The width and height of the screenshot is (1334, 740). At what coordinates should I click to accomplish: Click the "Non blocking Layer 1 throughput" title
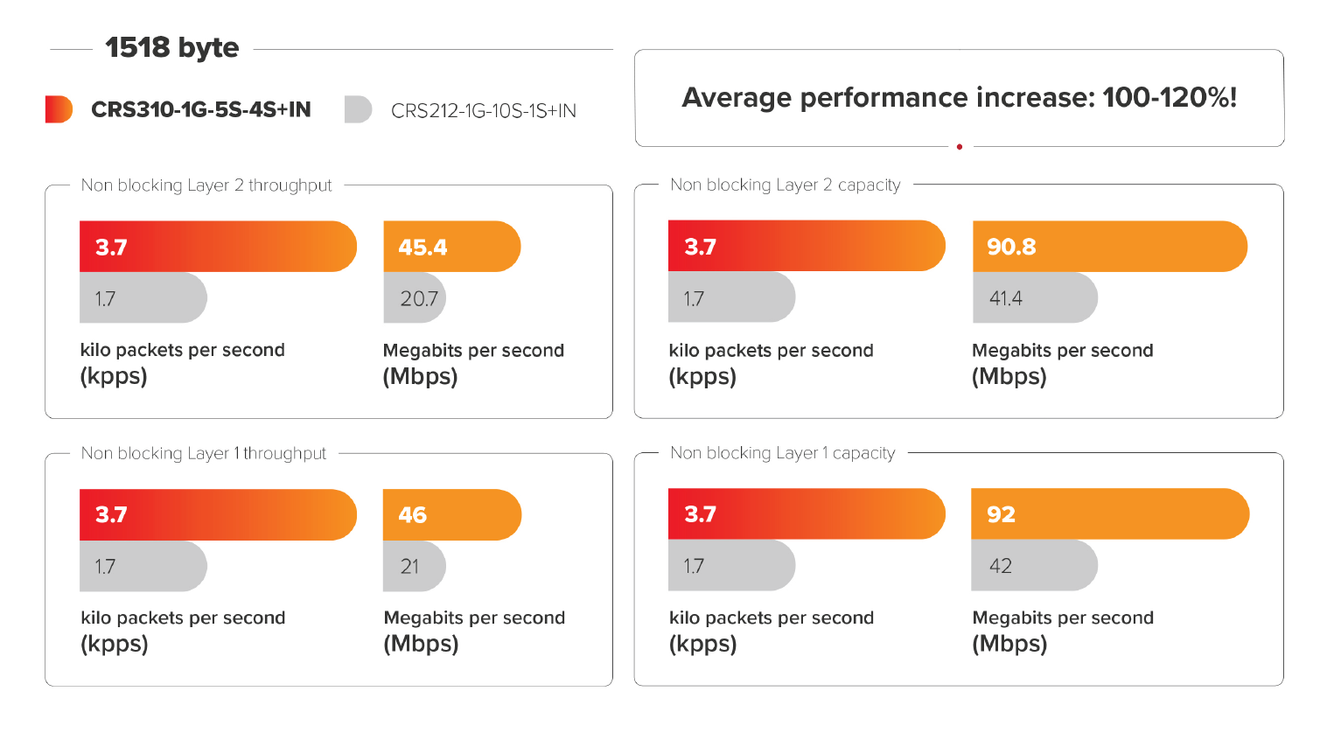[203, 453]
